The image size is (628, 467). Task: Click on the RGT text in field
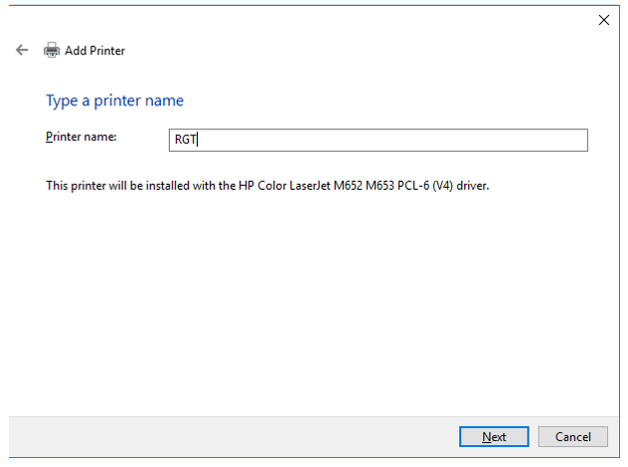[x=185, y=140]
